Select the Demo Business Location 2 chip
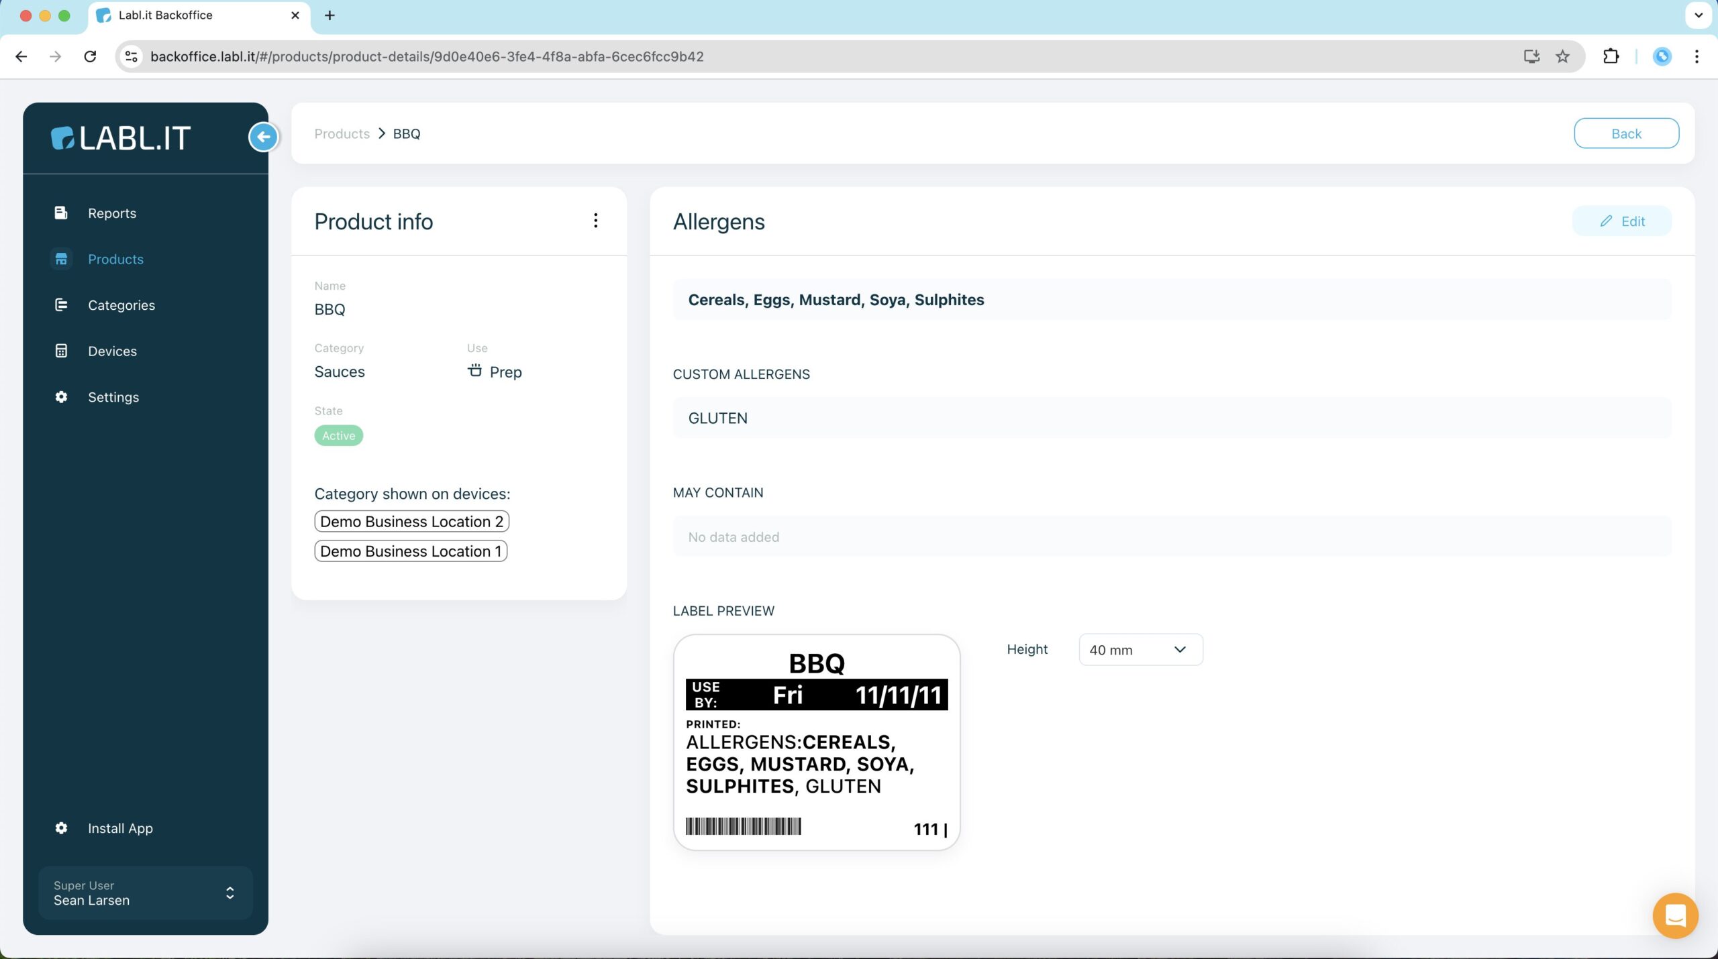This screenshot has height=959, width=1718. pos(411,521)
